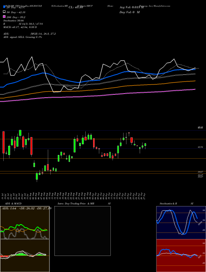206x272 pixels.
Task: Click the 'Stochastics: 59.66' reading
Action: [x=14, y=21]
